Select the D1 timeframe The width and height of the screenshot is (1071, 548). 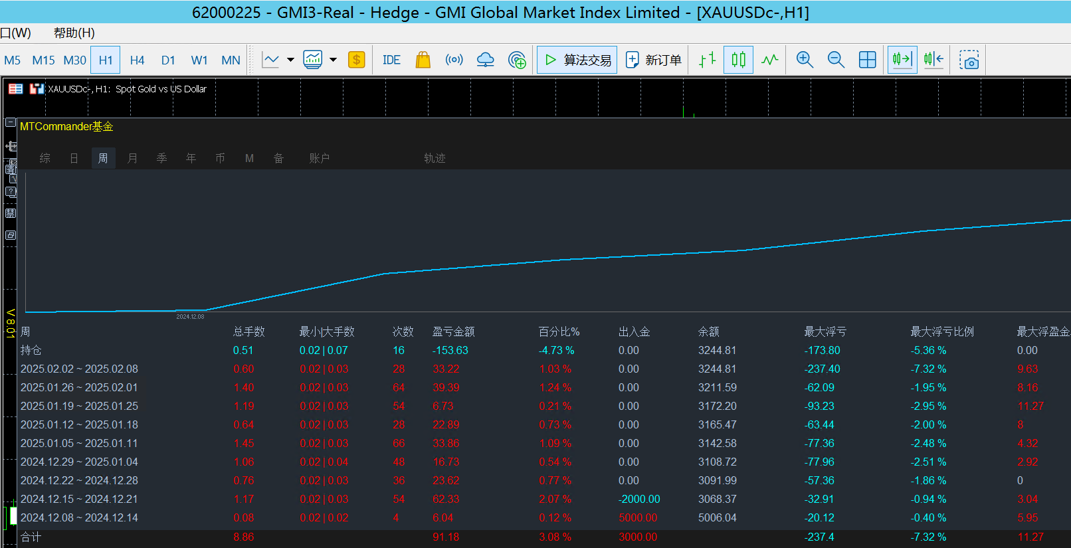tap(168, 60)
